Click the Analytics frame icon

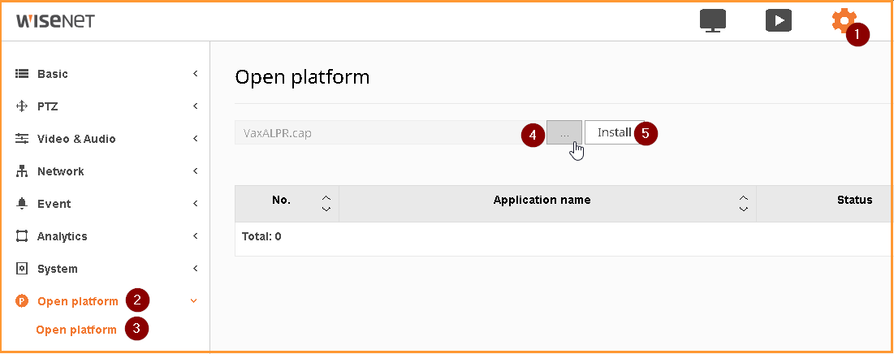pyautogui.click(x=22, y=236)
